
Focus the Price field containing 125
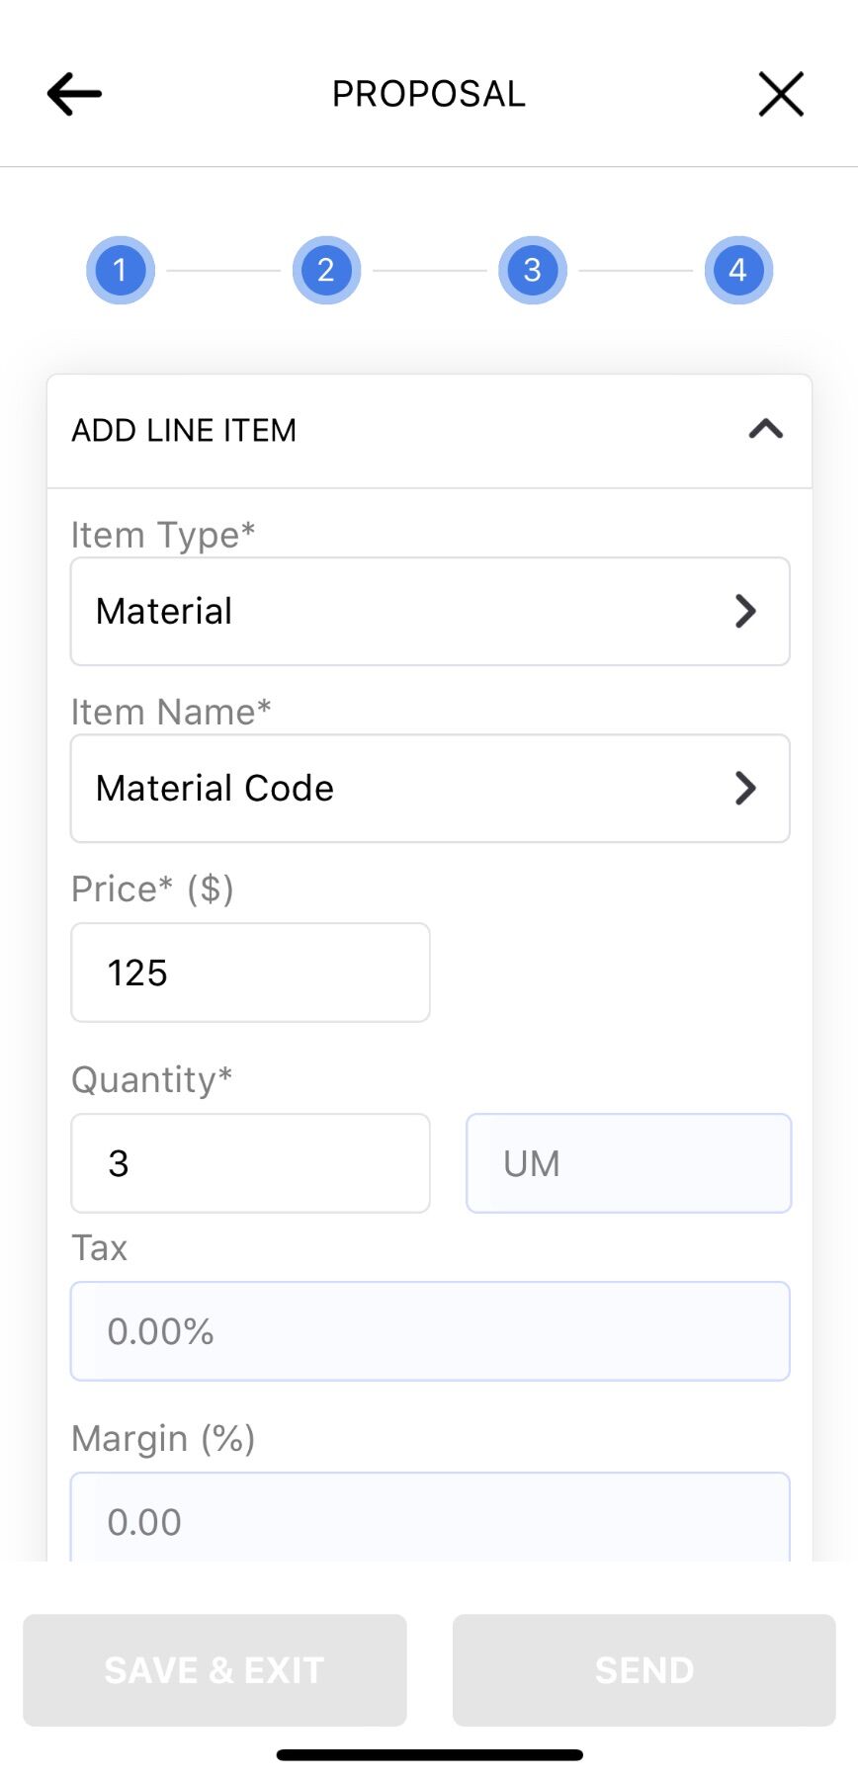(x=250, y=973)
